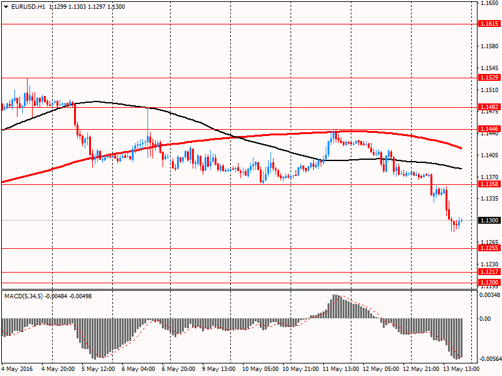This screenshot has width=502, height=376.
Task: Click the 1.1405 price scale value
Action: click(489, 155)
